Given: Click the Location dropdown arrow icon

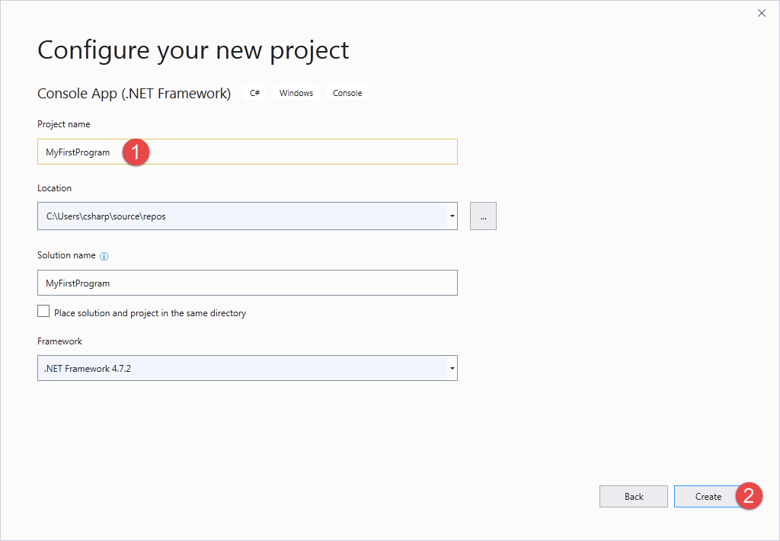Looking at the screenshot, I should click(452, 216).
